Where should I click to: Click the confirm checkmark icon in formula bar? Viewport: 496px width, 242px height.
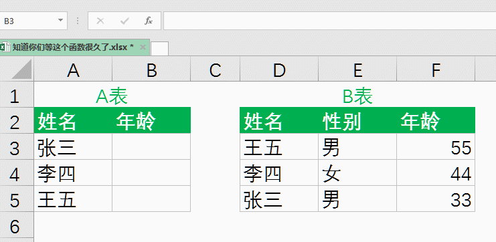125,21
